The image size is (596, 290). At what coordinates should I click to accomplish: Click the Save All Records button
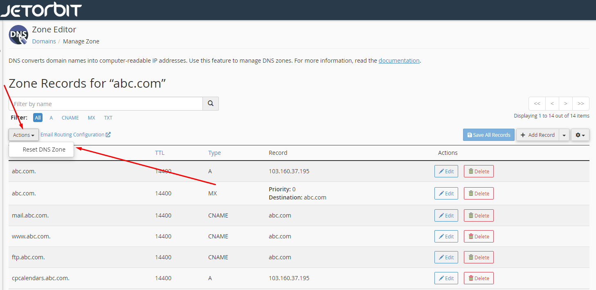(x=488, y=134)
